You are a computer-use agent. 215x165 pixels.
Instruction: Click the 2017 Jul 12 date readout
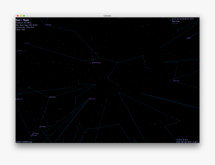pos(183,19)
